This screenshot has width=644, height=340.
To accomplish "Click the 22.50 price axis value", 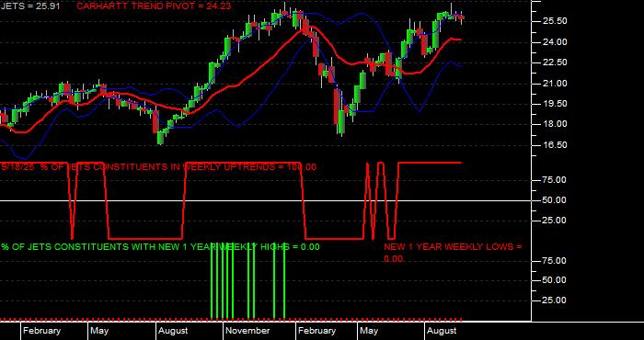I will point(555,62).
